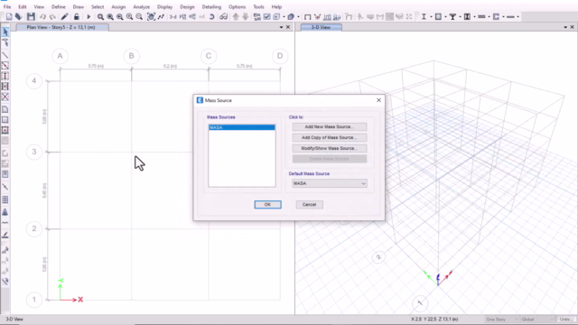578x325 pixels.
Task: Open the Assign menu
Action: click(118, 6)
